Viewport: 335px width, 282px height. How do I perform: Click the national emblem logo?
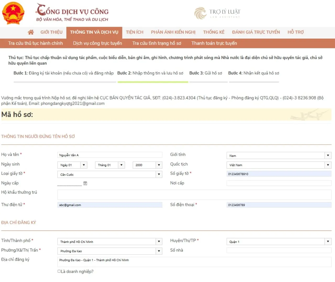click(13, 13)
